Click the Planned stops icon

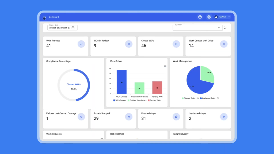click(x=176, y=117)
